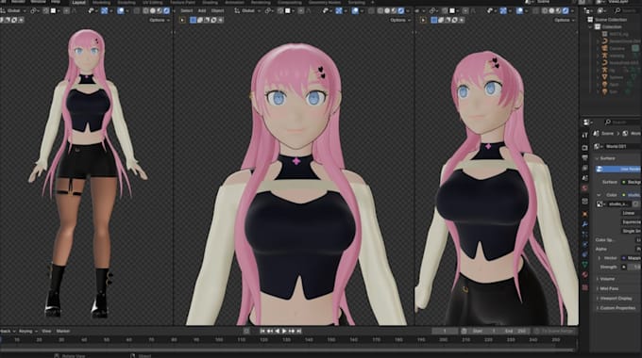Open Particles properties tab icon
The height and width of the screenshot is (358, 642).
(x=584, y=235)
